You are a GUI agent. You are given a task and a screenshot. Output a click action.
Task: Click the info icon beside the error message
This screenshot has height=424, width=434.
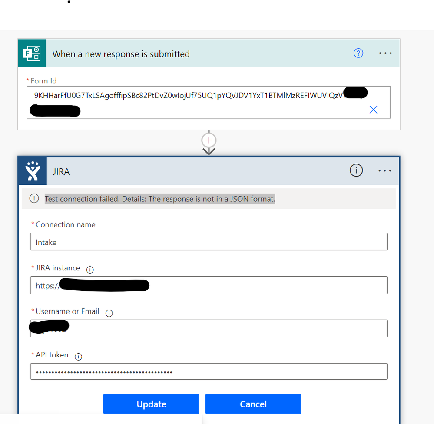(34, 198)
